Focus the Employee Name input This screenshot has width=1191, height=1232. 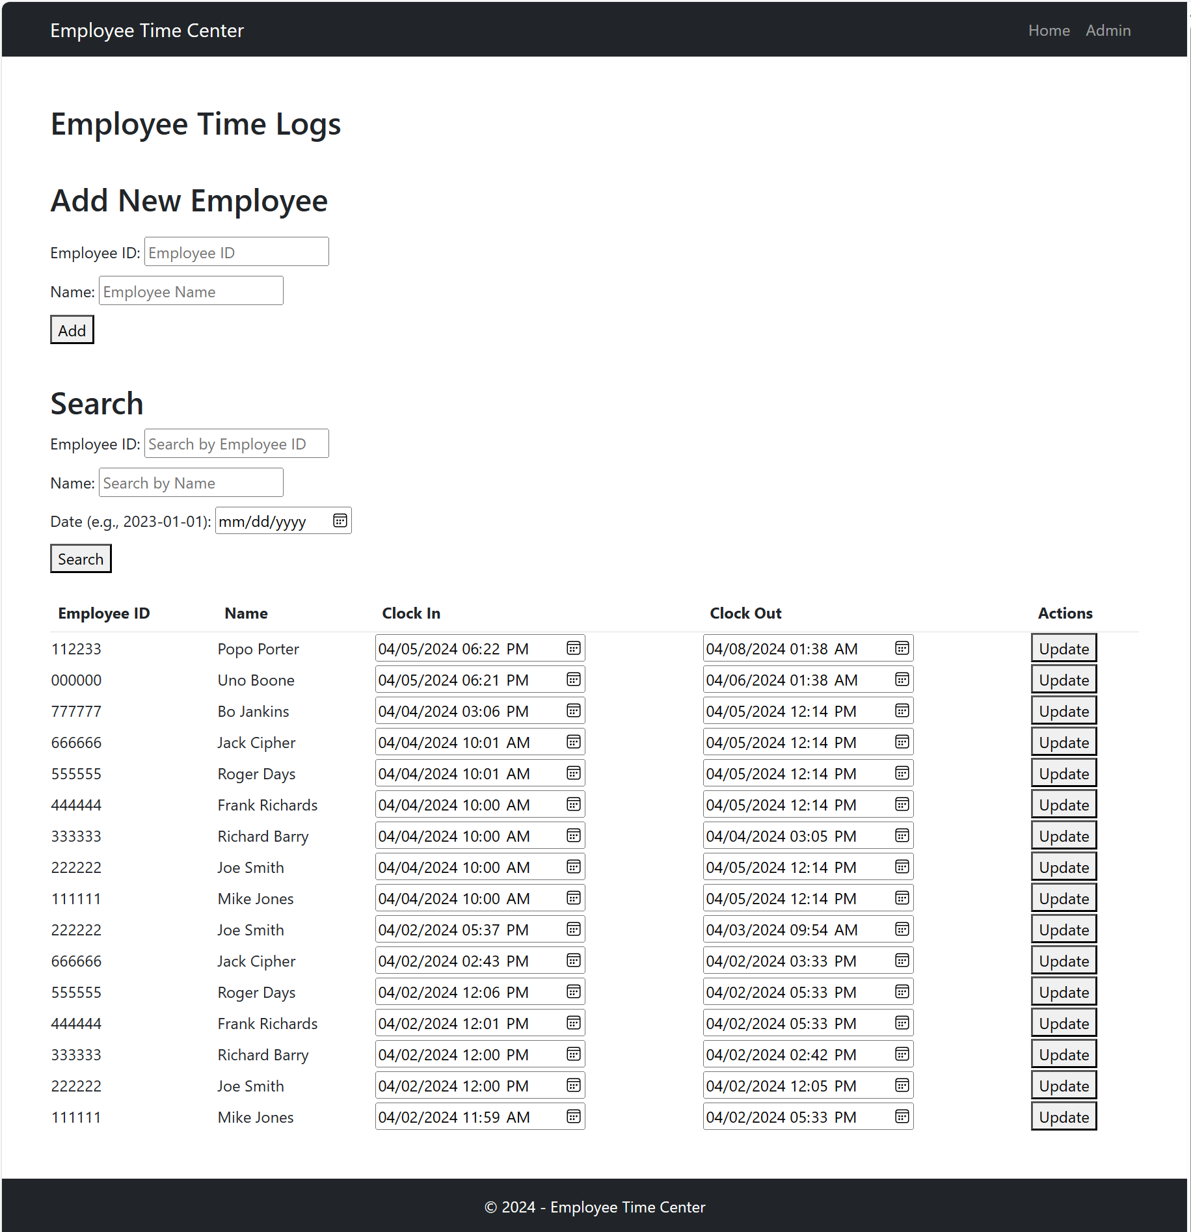point(191,291)
